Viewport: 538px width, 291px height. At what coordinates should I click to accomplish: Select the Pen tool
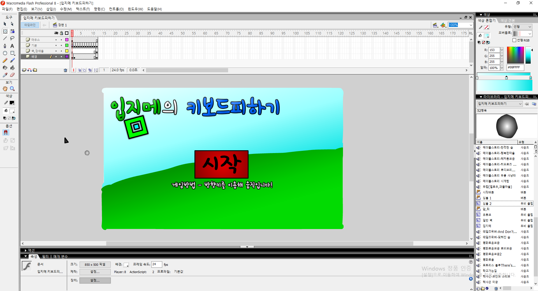click(5, 46)
